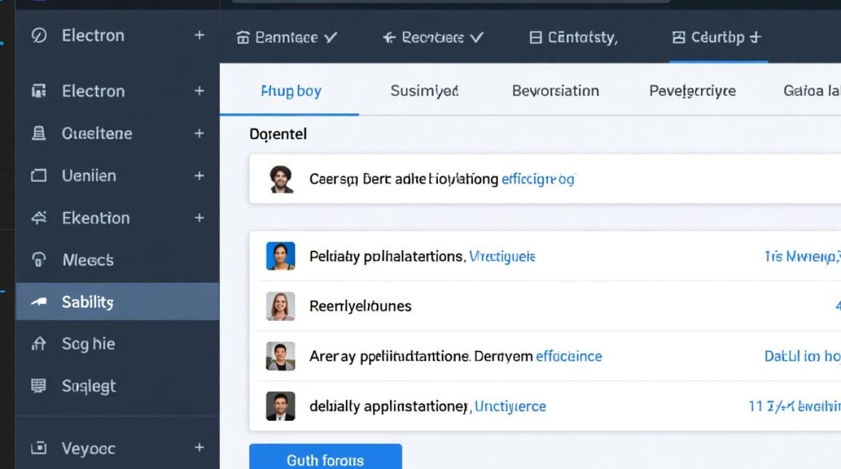Click the headphone icon next to Meecs
The image size is (841, 469).
click(x=39, y=260)
